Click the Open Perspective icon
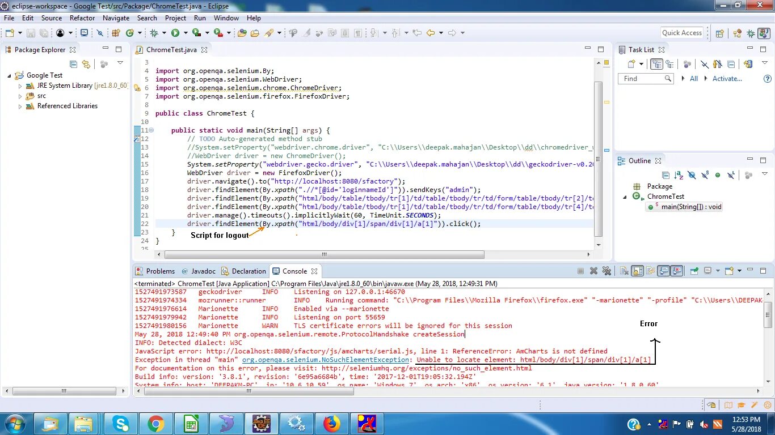775x435 pixels. (719, 33)
